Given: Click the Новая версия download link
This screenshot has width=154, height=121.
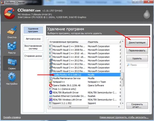Looking at the screenshot, I should tap(124, 117).
